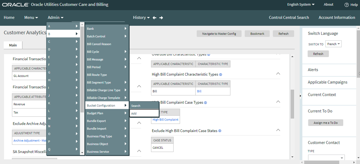360x164 pixels.
Task: Click the Customer Contact Type field
Action: [x=326, y=158]
